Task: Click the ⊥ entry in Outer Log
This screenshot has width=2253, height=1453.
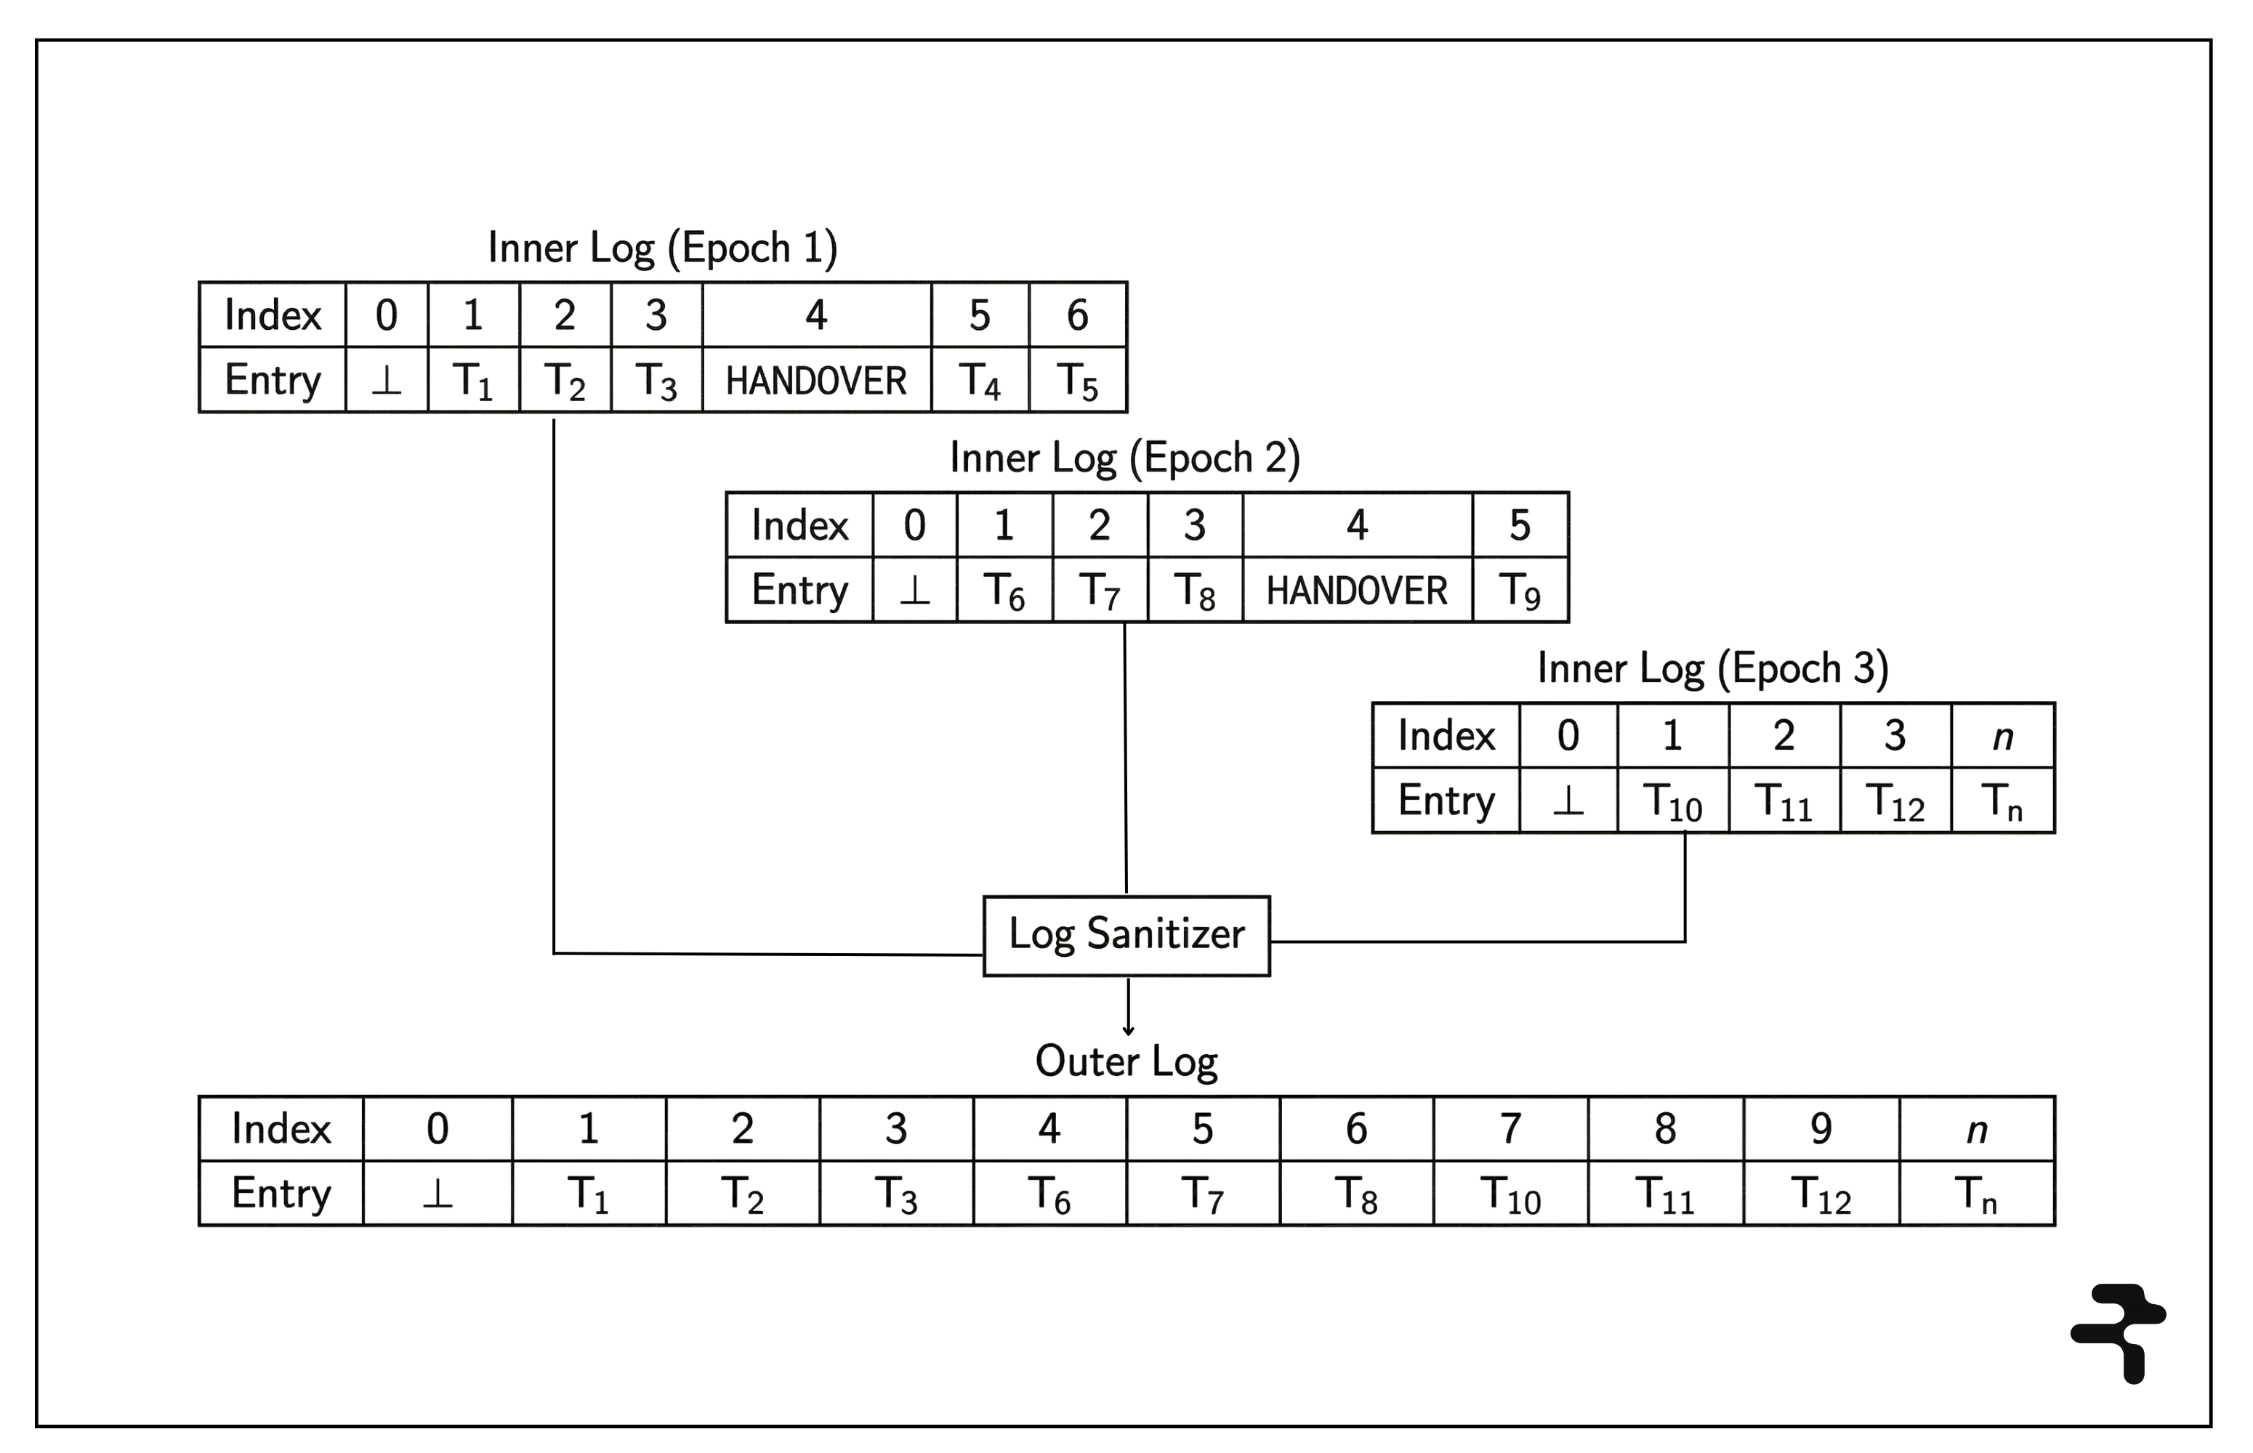Action: (x=437, y=1194)
